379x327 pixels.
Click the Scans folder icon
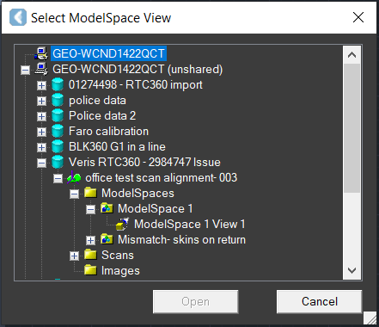click(x=90, y=255)
